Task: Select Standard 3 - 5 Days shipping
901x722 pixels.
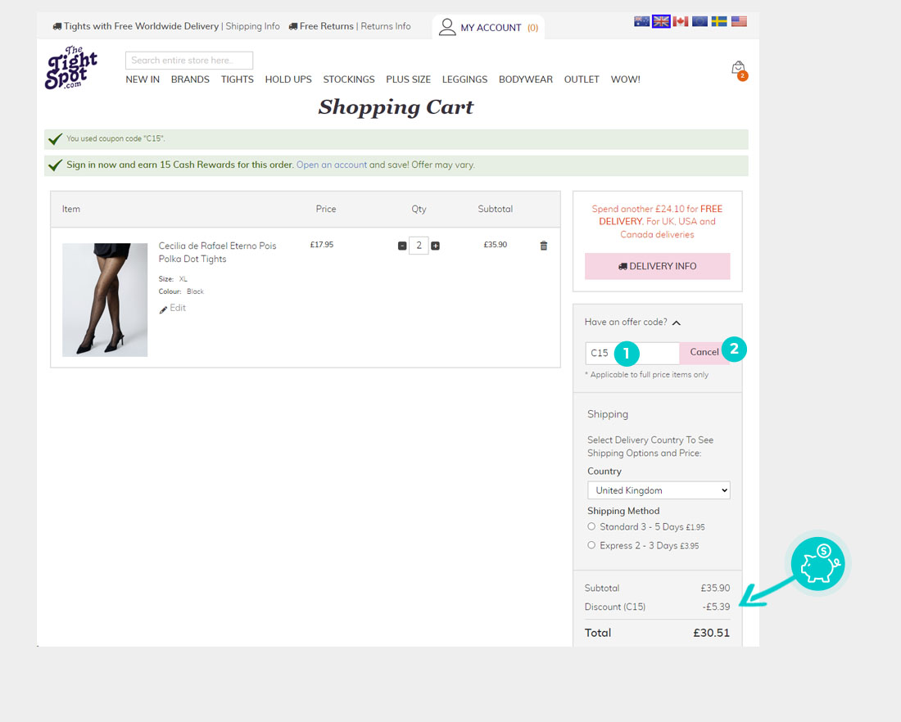Action: pyautogui.click(x=591, y=526)
